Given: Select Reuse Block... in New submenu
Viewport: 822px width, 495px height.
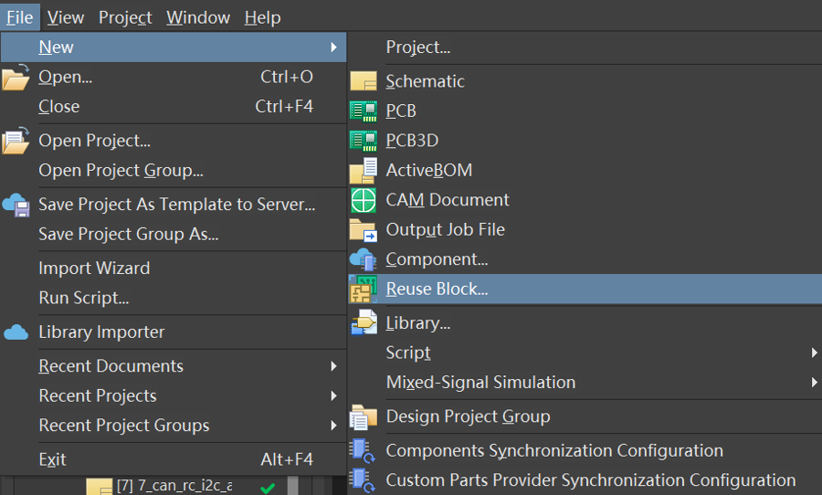Looking at the screenshot, I should pyautogui.click(x=585, y=289).
